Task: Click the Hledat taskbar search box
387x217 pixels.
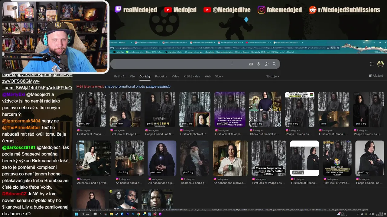Action: 86,214
